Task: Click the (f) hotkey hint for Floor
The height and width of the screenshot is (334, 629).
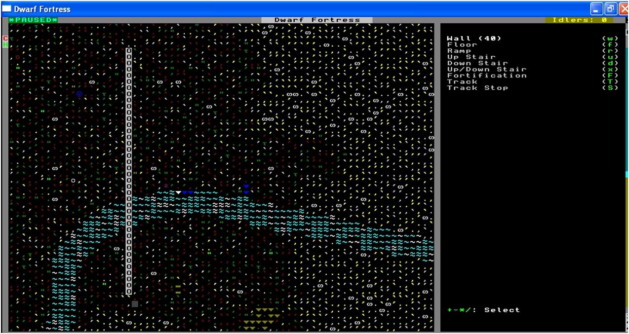Action: (x=610, y=44)
